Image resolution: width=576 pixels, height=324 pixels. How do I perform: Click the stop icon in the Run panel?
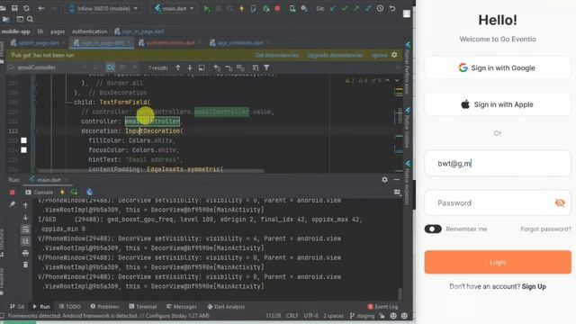(12, 192)
